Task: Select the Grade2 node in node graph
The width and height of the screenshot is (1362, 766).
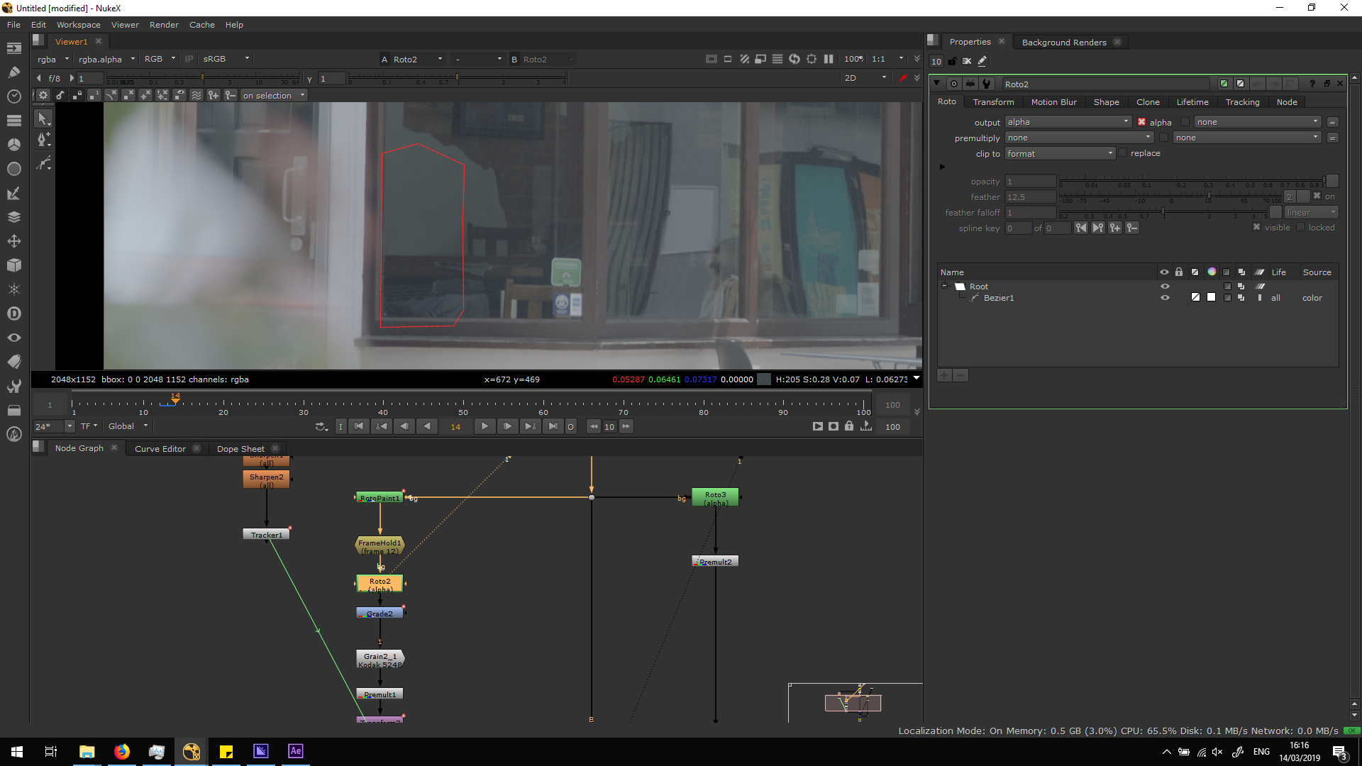Action: tap(380, 614)
